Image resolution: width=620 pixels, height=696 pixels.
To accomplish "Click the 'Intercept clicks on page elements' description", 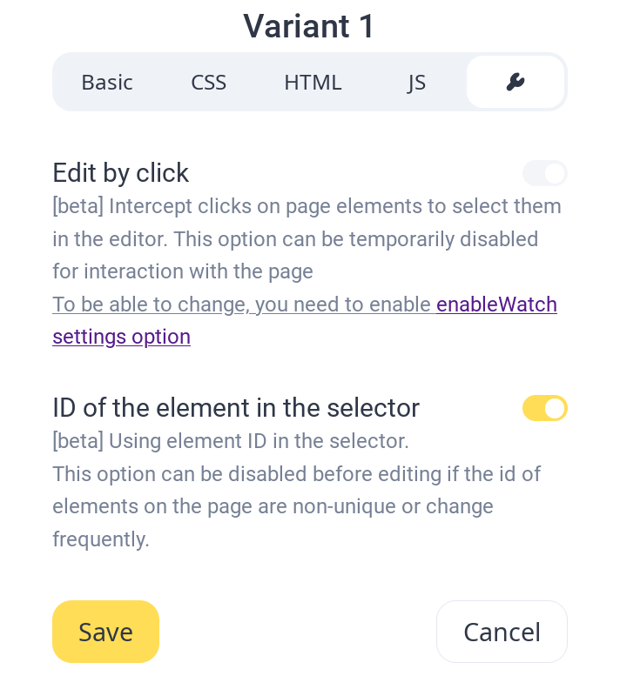I will click(335, 206).
